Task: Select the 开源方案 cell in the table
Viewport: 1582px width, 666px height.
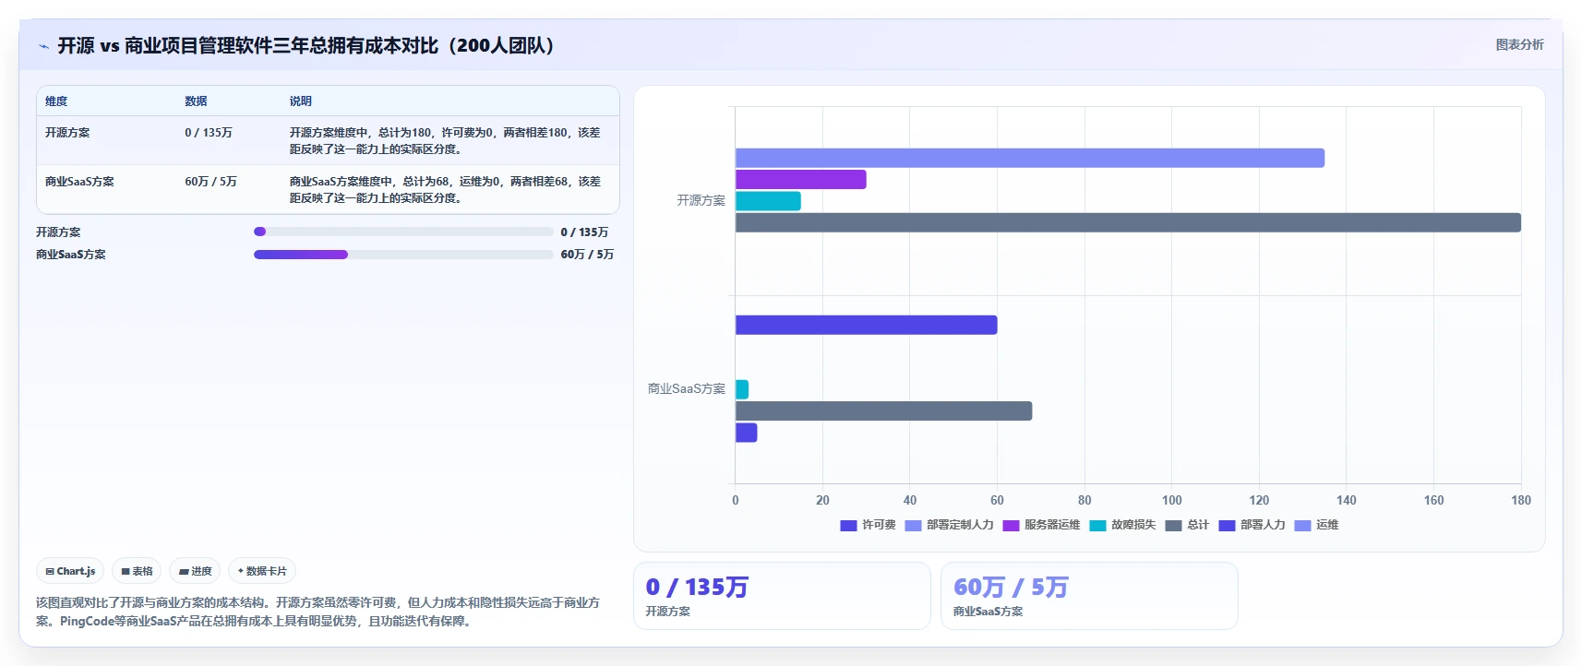Action: 67,133
